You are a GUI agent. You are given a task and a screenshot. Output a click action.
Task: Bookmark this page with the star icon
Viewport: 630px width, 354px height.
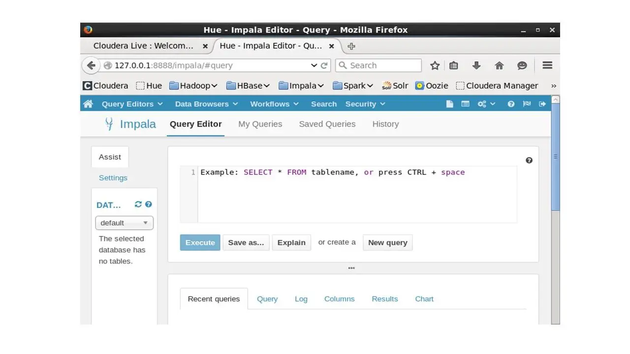(x=435, y=65)
